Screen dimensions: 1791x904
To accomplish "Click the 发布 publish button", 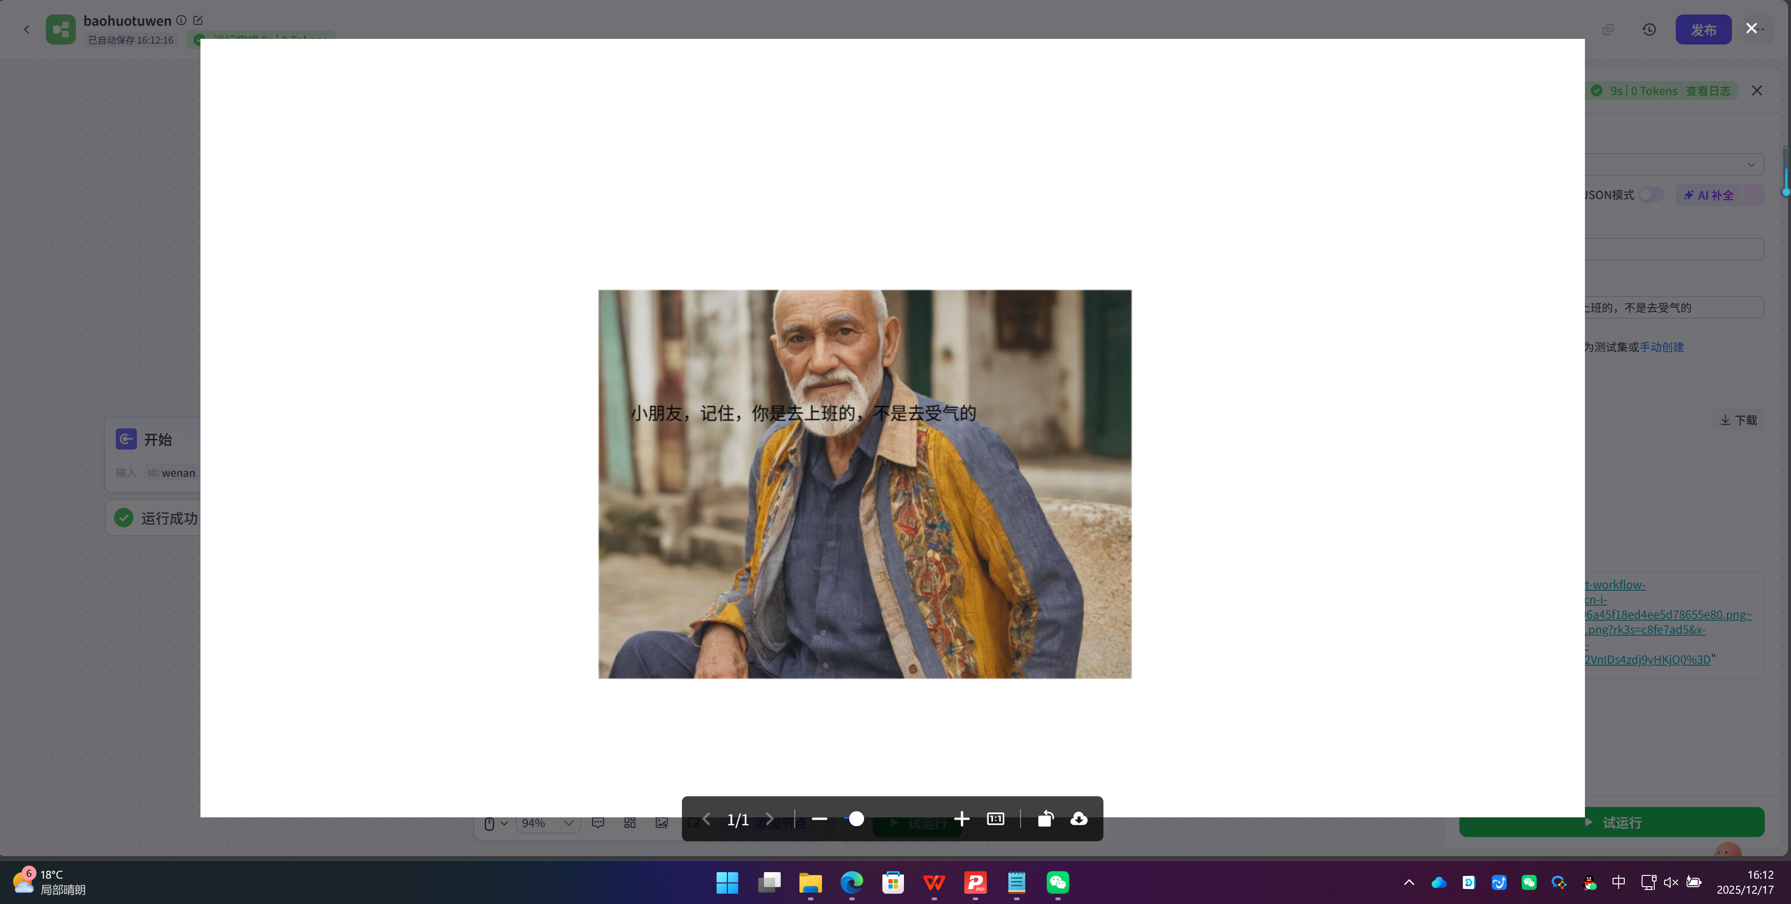I will [x=1702, y=30].
